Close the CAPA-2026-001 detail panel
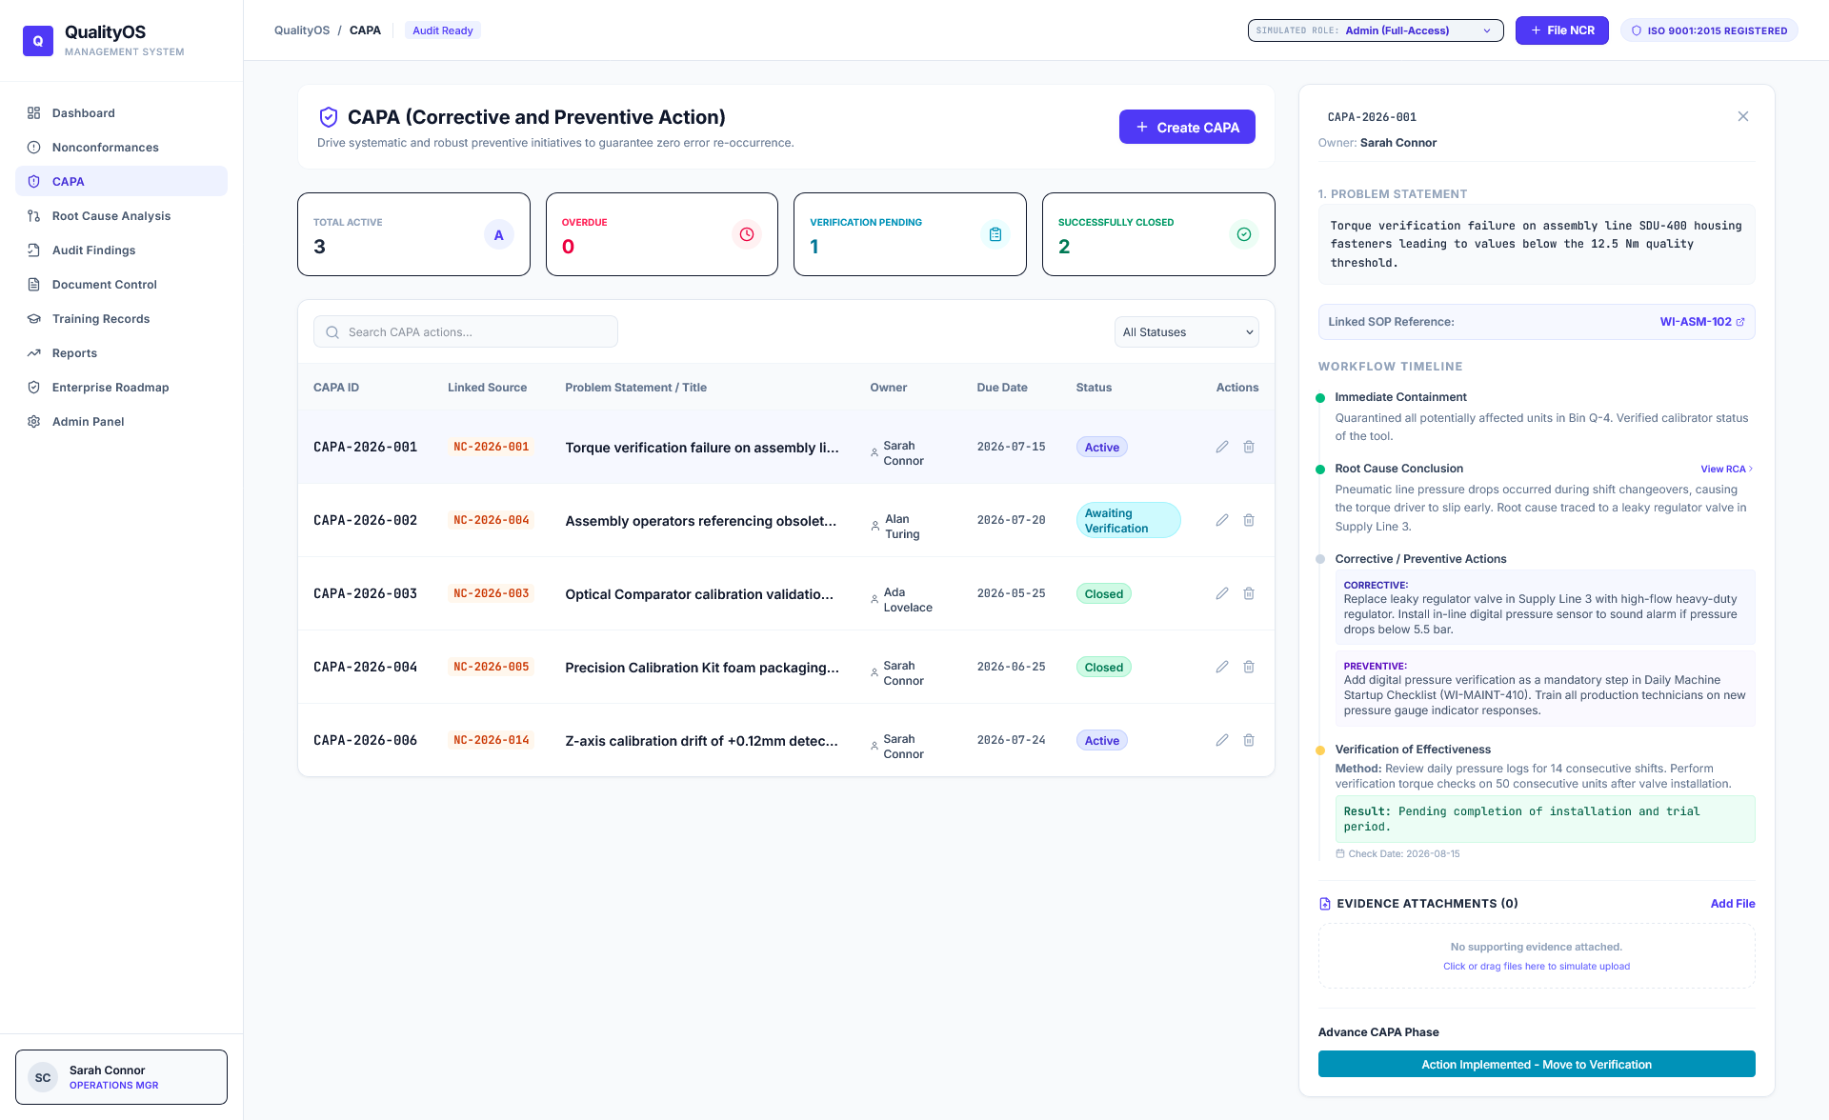Image resolution: width=1829 pixels, height=1120 pixels. click(x=1743, y=116)
